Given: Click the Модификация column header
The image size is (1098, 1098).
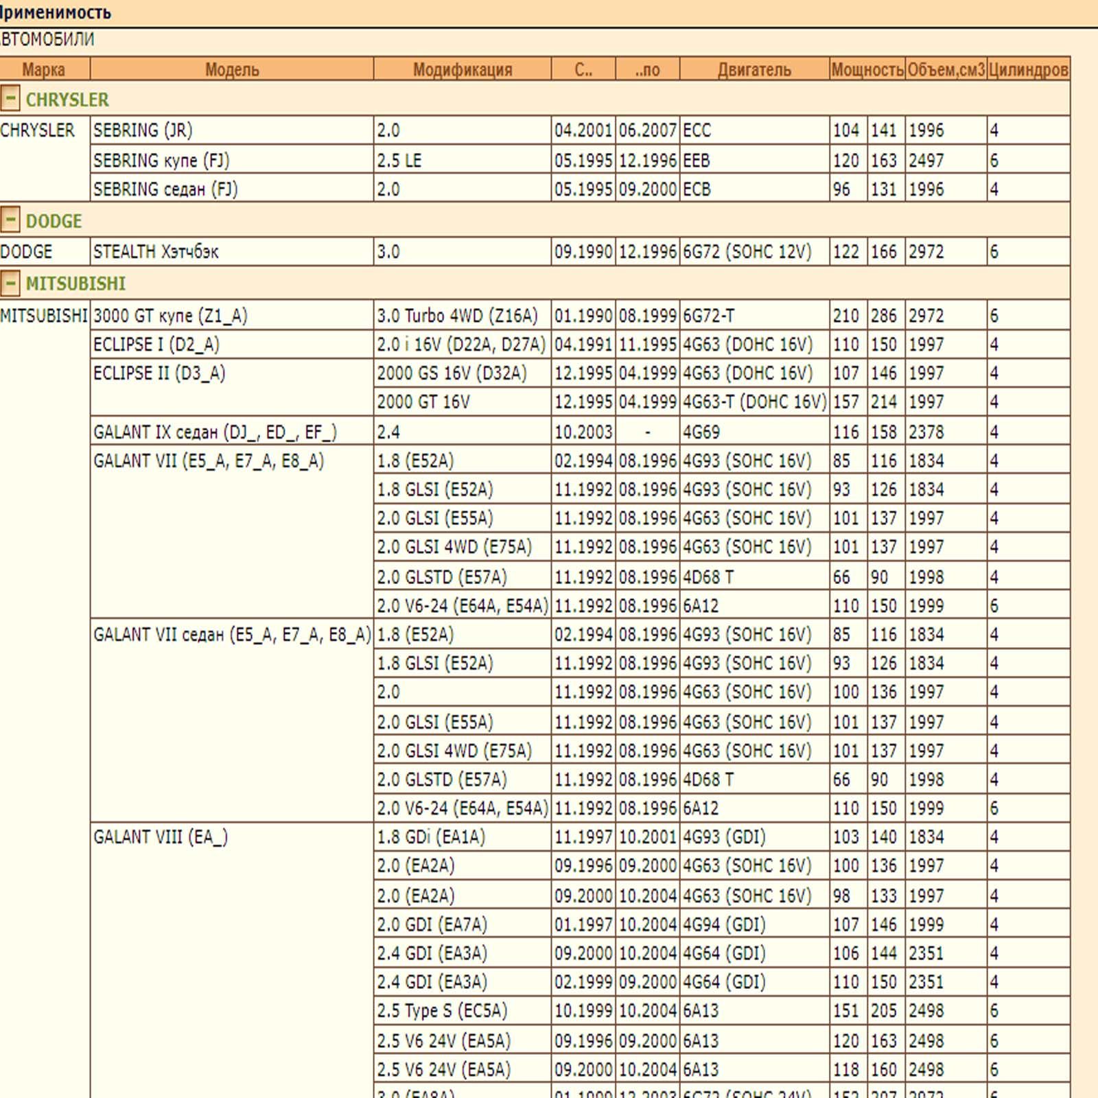Looking at the screenshot, I should 463,69.
